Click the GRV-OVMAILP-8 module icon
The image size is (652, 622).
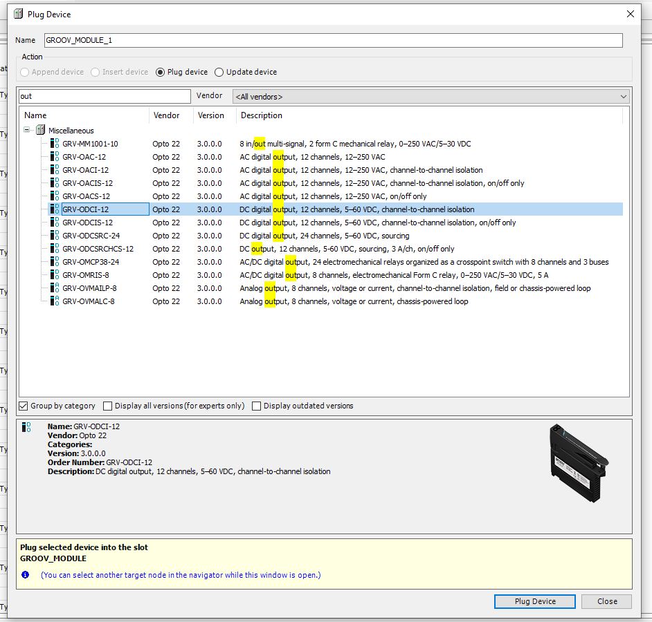[x=55, y=288]
